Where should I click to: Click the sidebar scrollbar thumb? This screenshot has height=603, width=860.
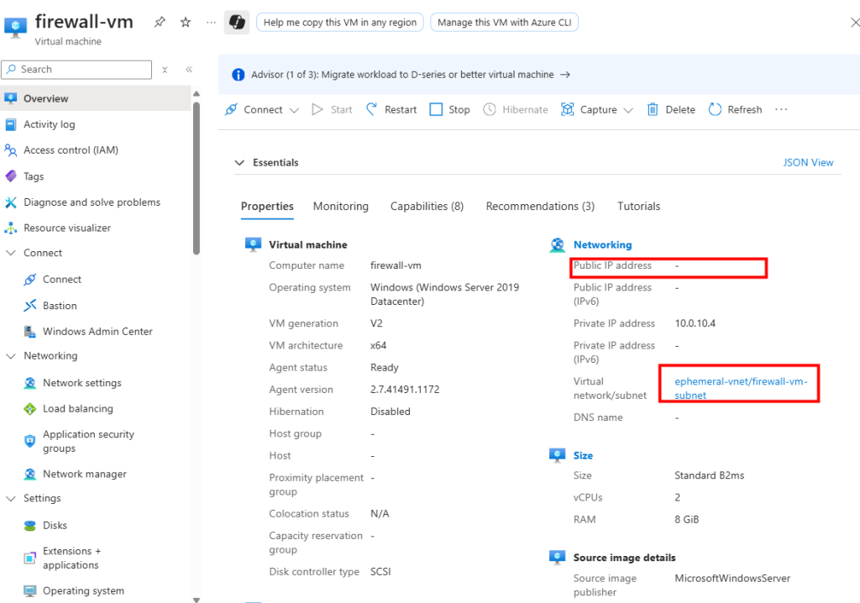pos(197,179)
